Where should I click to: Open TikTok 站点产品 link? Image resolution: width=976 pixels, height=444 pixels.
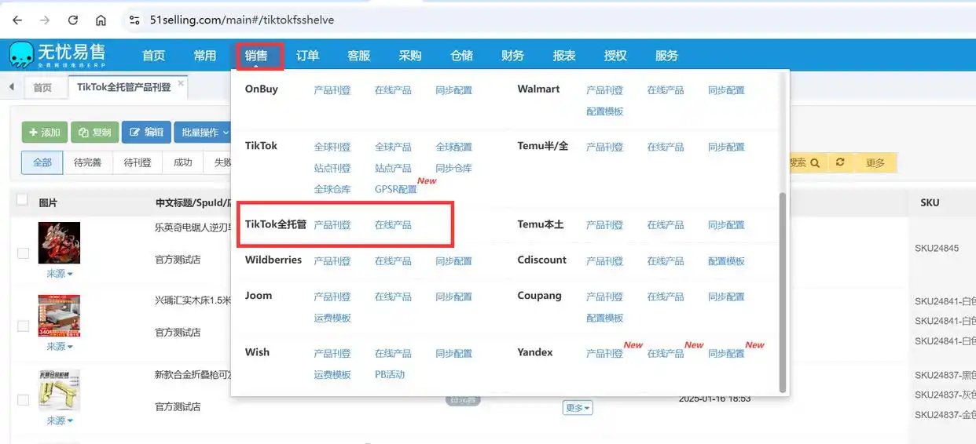pyautogui.click(x=393, y=168)
